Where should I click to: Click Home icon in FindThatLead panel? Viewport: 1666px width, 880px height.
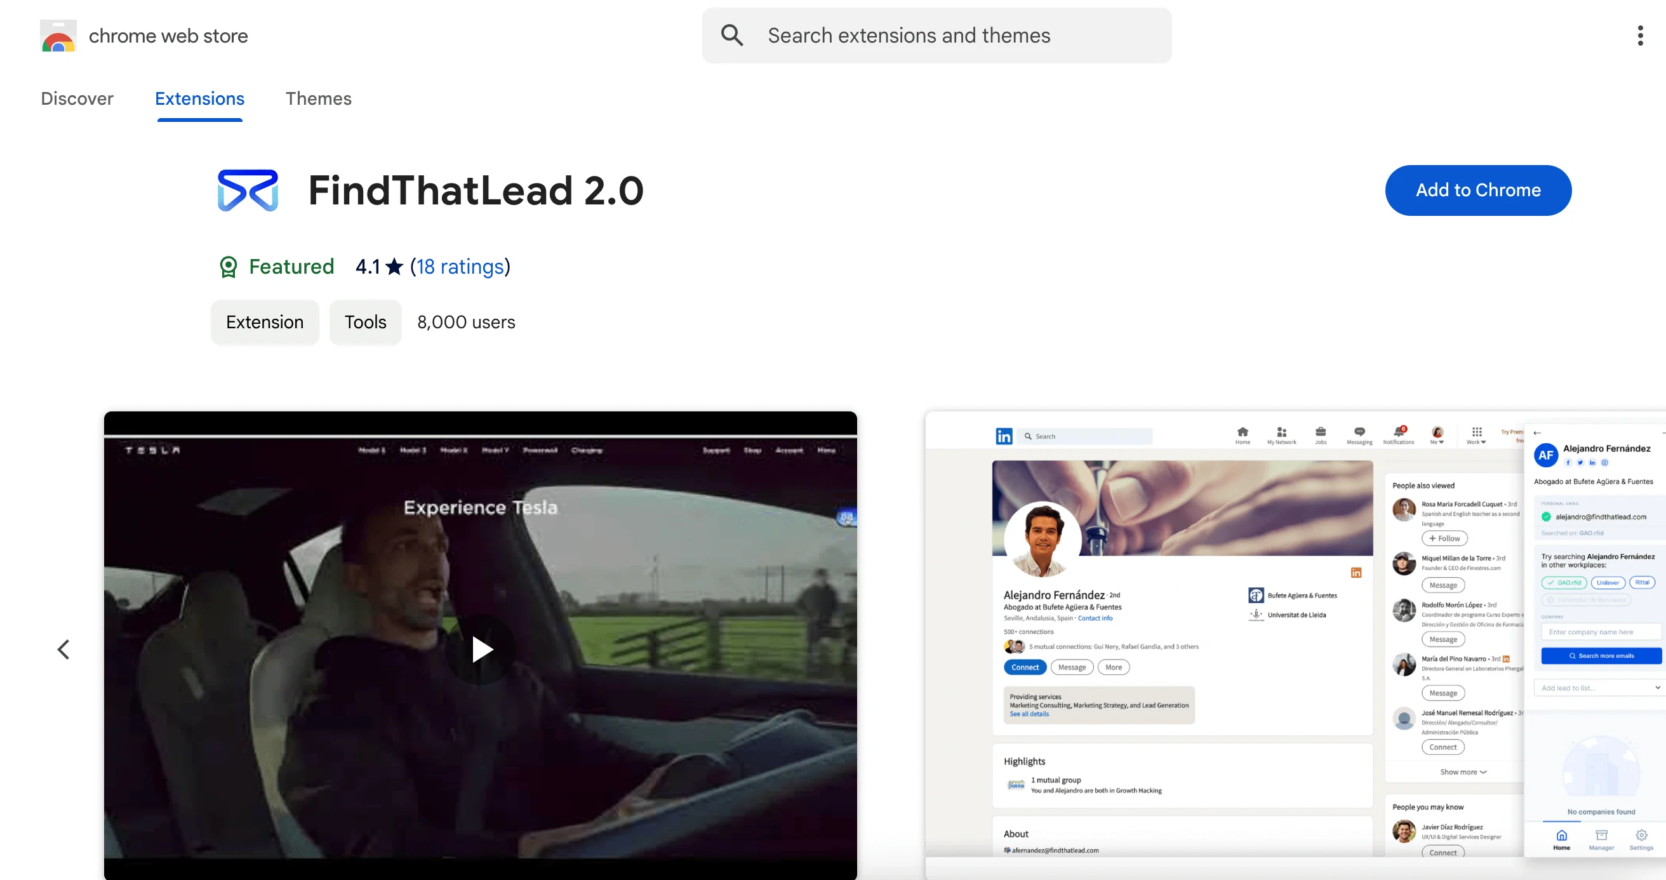tap(1561, 840)
